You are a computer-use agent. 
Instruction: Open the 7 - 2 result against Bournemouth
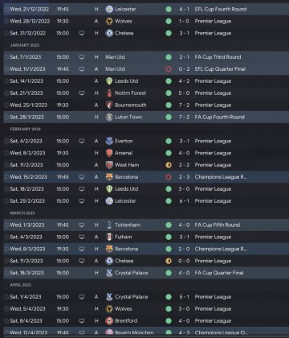pyautogui.click(x=184, y=105)
